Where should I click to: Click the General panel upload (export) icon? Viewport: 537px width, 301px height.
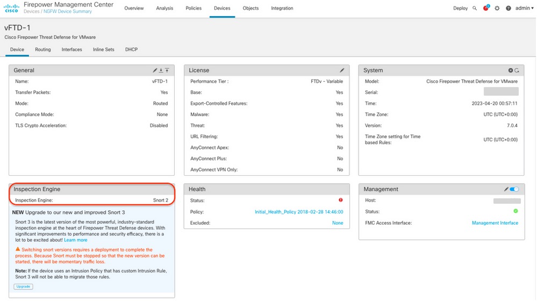[x=167, y=70]
